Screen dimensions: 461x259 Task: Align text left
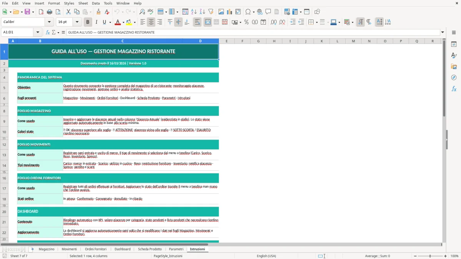click(x=143, y=22)
